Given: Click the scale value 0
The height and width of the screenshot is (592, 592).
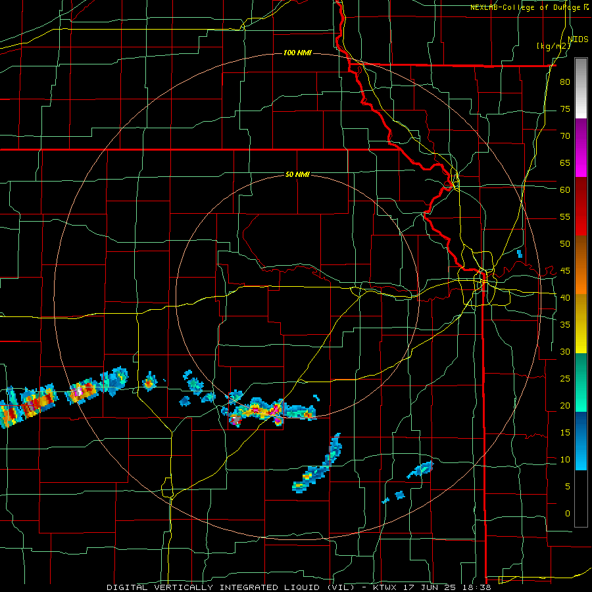Looking at the screenshot, I should [x=568, y=514].
